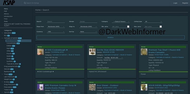Open vendor SoulGrowers (52) profile
Viewport: 190px width, 94px height.
(161, 88)
